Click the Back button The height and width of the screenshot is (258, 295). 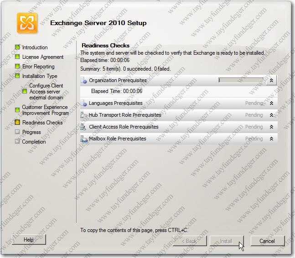click(190, 241)
